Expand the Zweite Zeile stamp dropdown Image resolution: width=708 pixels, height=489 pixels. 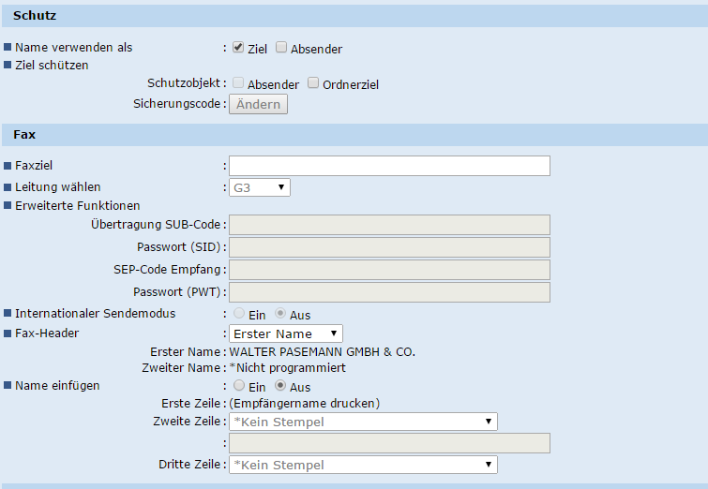pos(363,422)
